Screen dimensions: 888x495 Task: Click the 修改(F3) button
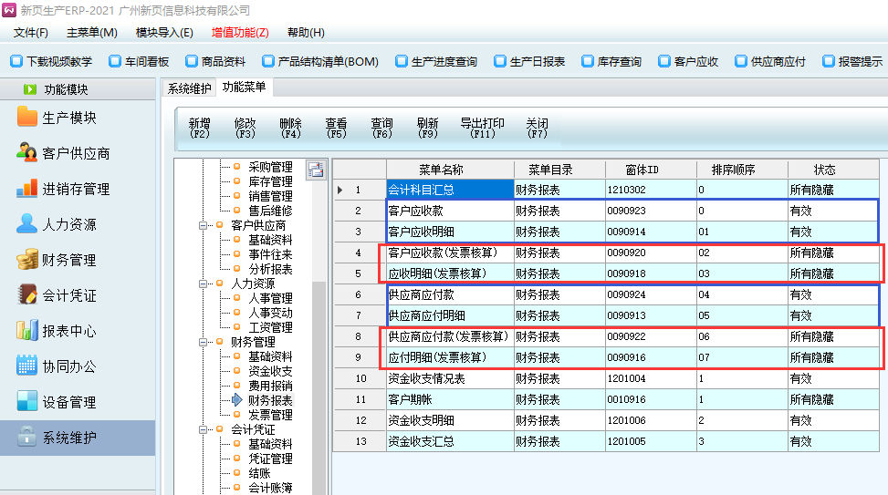tap(246, 128)
